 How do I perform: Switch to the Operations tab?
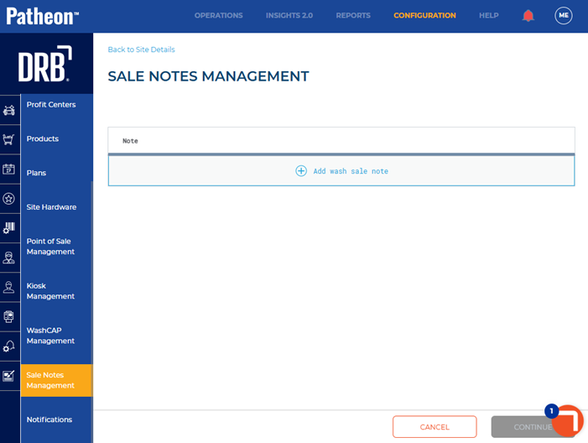click(x=219, y=15)
